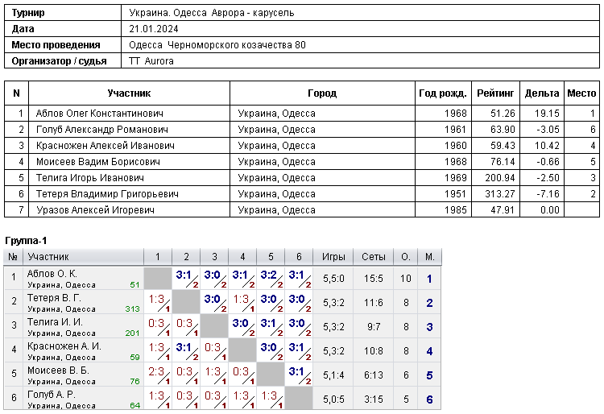
Task: Click Аблов's 3:2 score against player 5
Action: [268, 275]
